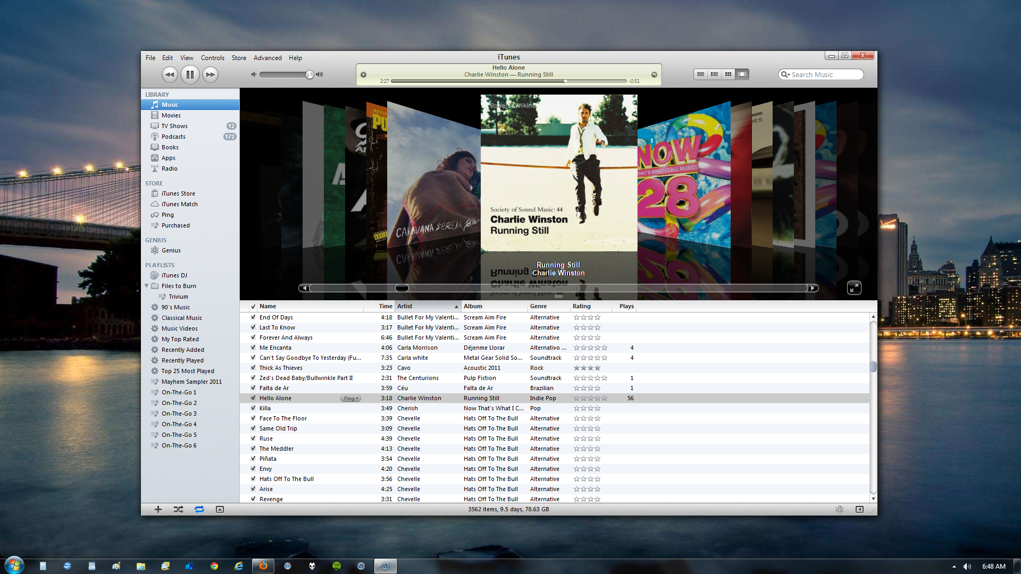Open Edit menu
Image resolution: width=1021 pixels, height=574 pixels.
(x=168, y=58)
